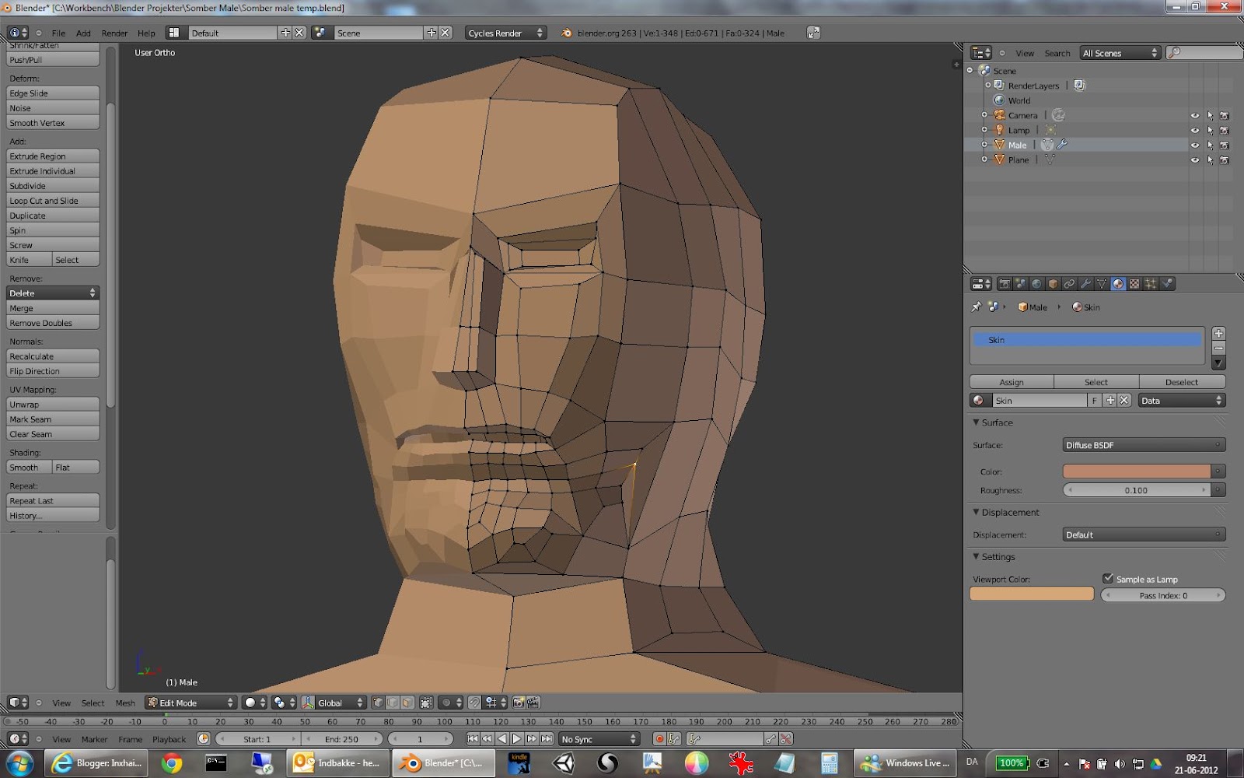Open the Object Constraints chain icon
Viewport: 1244px width, 778px height.
coord(1070,284)
